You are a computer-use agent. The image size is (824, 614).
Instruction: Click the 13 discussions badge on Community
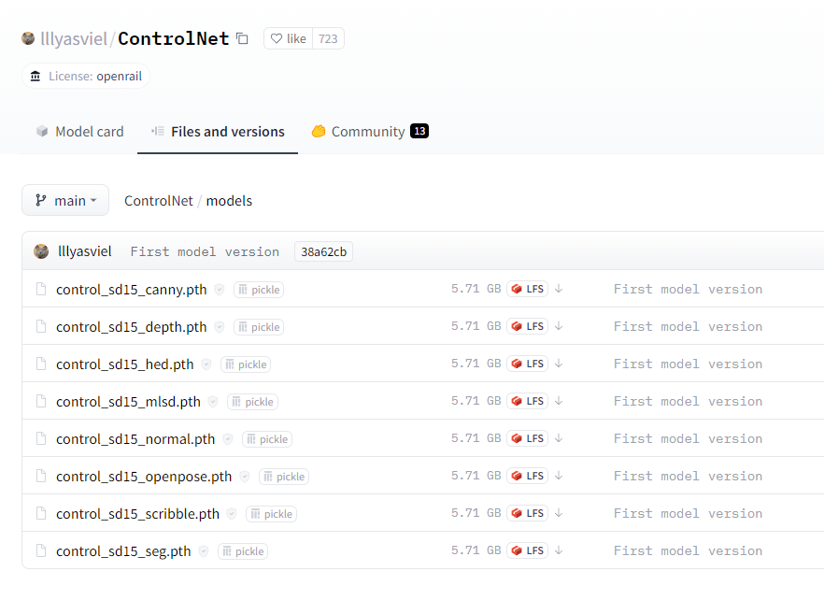419,131
